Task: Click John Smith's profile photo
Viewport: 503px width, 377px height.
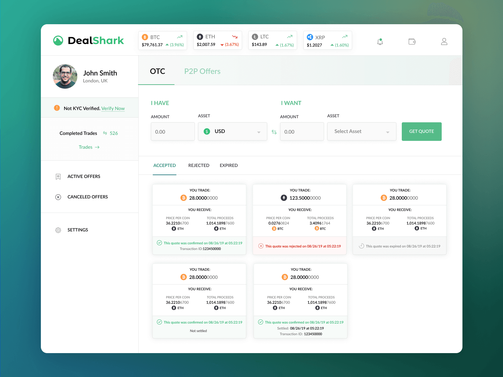Action: click(x=65, y=76)
